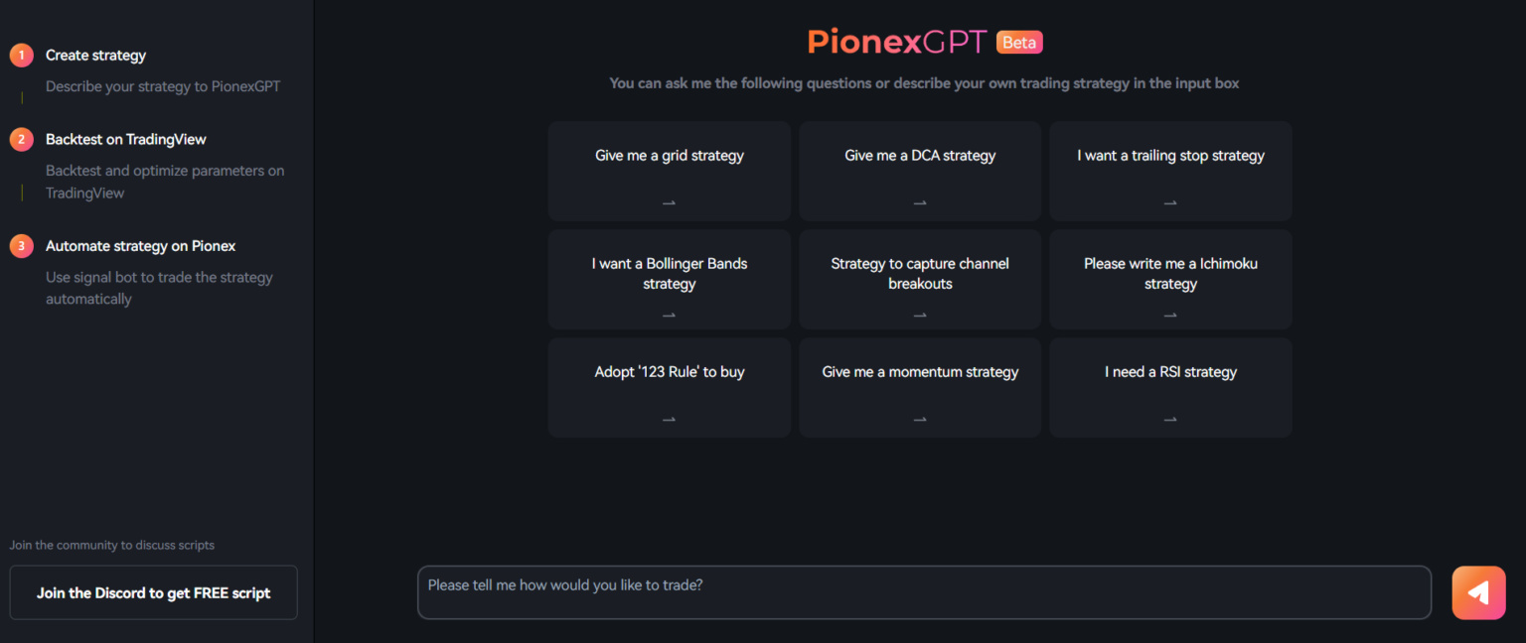Click the Beta badge next to PionexGPT
Viewport: 1526px width, 643px height.
(x=1019, y=43)
